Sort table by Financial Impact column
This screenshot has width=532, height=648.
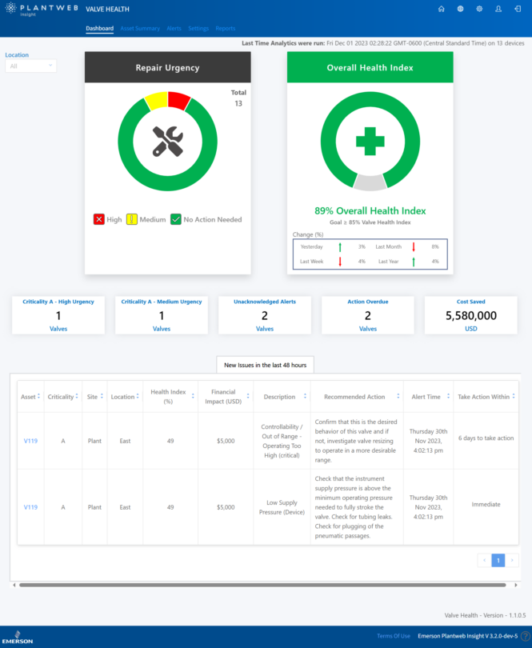pos(248,396)
